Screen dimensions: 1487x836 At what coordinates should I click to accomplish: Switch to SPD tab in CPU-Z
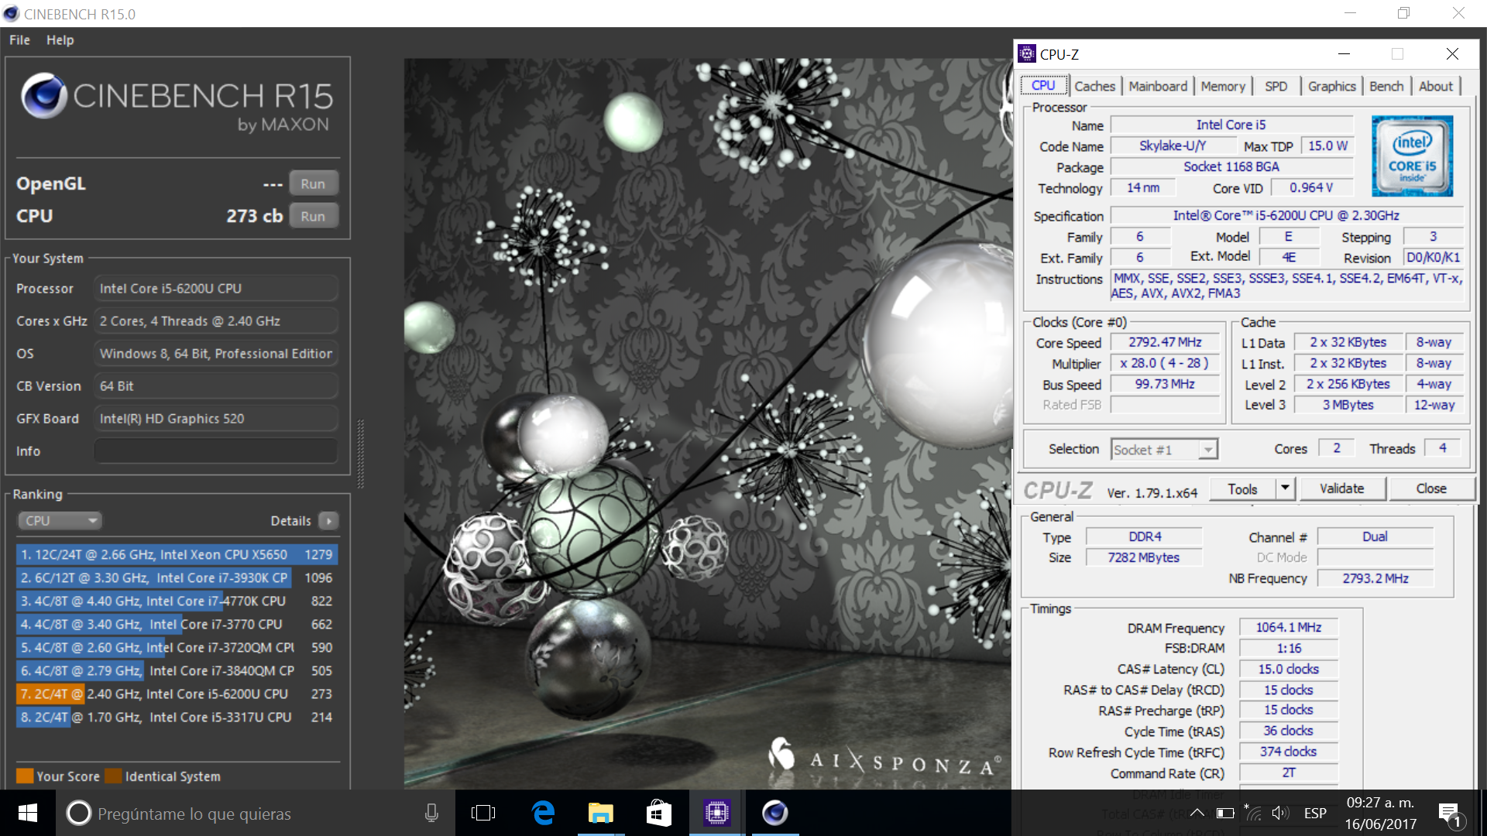click(x=1276, y=86)
